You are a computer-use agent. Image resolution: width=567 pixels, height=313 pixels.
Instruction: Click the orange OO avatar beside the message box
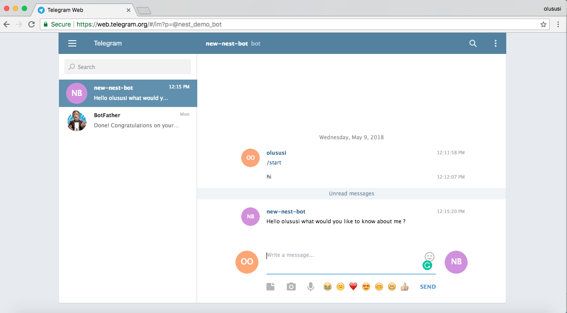coord(247,262)
